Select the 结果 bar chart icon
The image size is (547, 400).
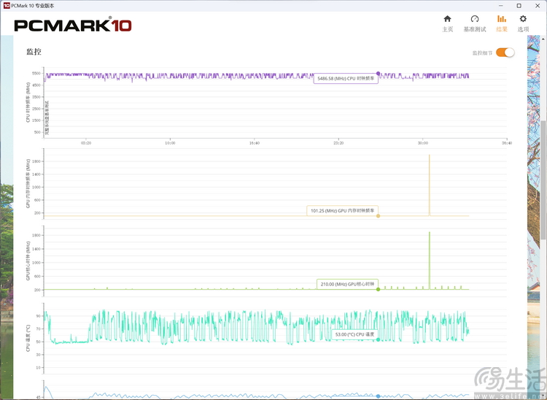501,20
